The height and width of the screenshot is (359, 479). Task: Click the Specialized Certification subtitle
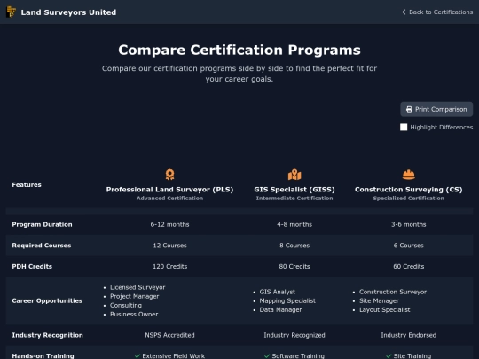409,199
